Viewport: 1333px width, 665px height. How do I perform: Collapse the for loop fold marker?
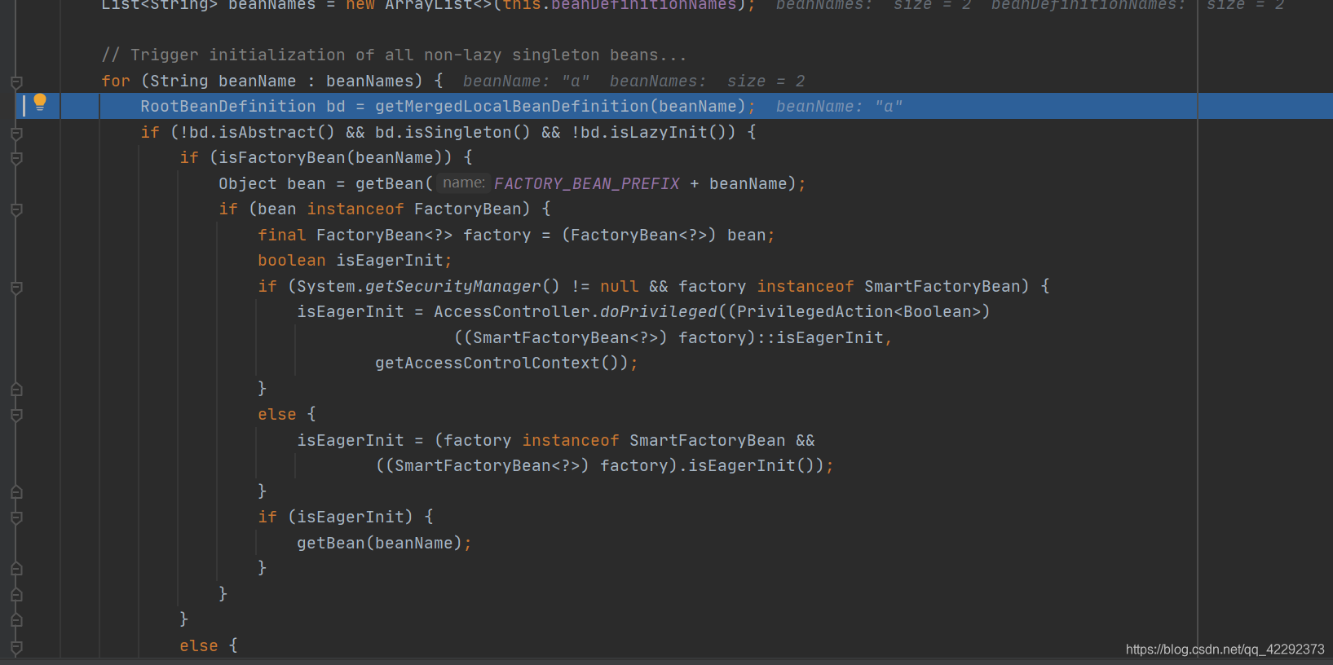16,82
